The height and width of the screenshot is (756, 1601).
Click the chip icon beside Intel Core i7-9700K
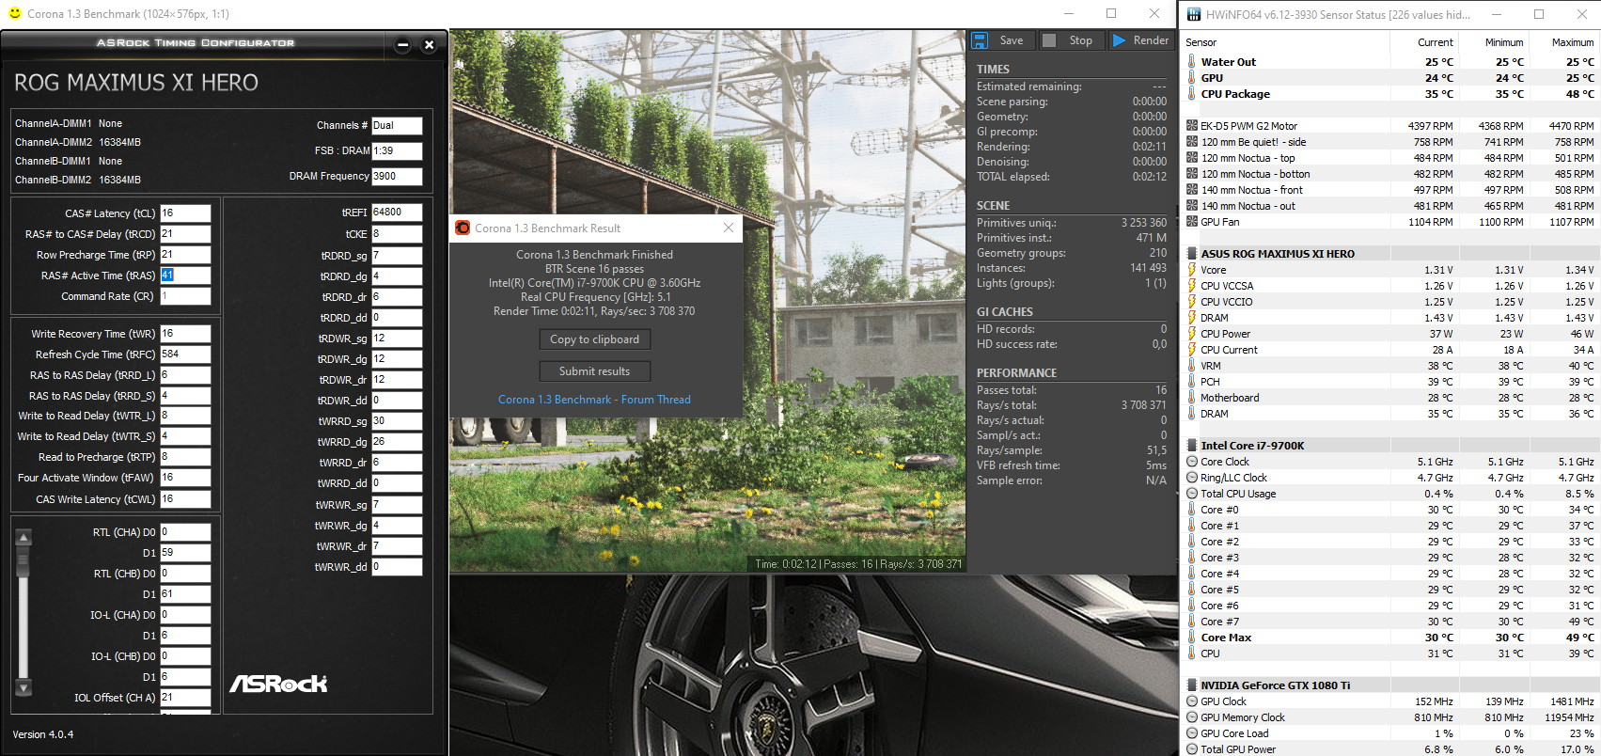pyautogui.click(x=1192, y=446)
